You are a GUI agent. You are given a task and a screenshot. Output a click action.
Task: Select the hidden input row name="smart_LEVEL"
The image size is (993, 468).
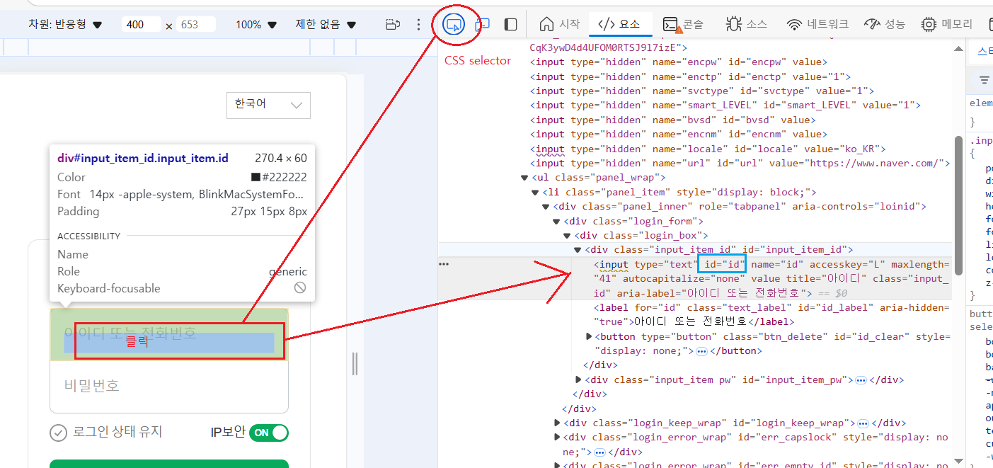(x=725, y=105)
